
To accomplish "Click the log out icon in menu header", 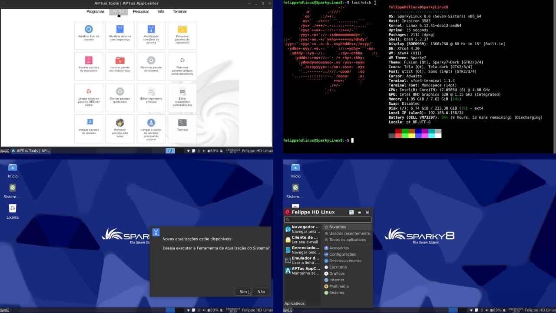I will 367,212.
